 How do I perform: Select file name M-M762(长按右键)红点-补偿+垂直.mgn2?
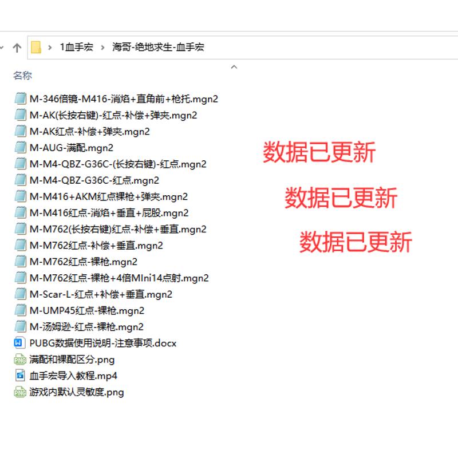pyautogui.click(x=118, y=230)
